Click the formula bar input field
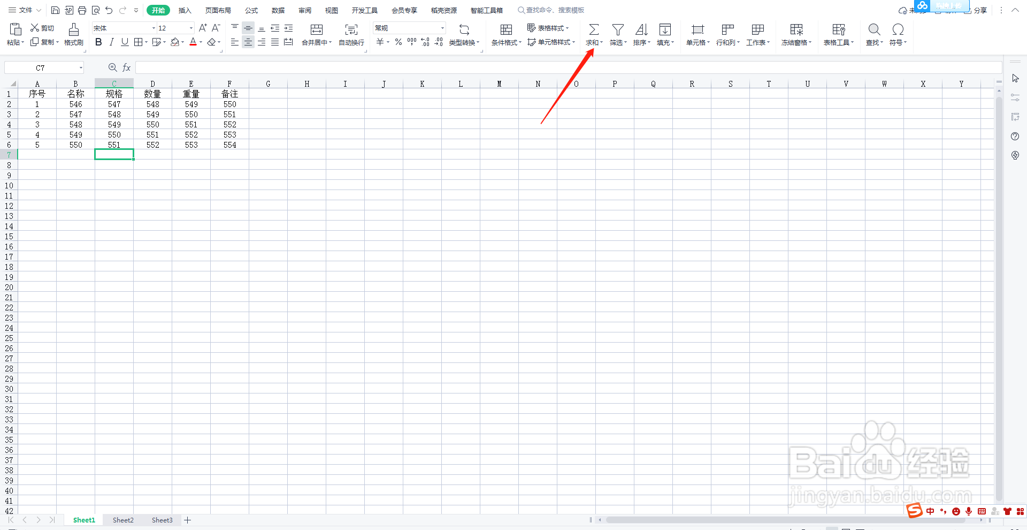Image resolution: width=1027 pixels, height=530 pixels. [x=568, y=67]
